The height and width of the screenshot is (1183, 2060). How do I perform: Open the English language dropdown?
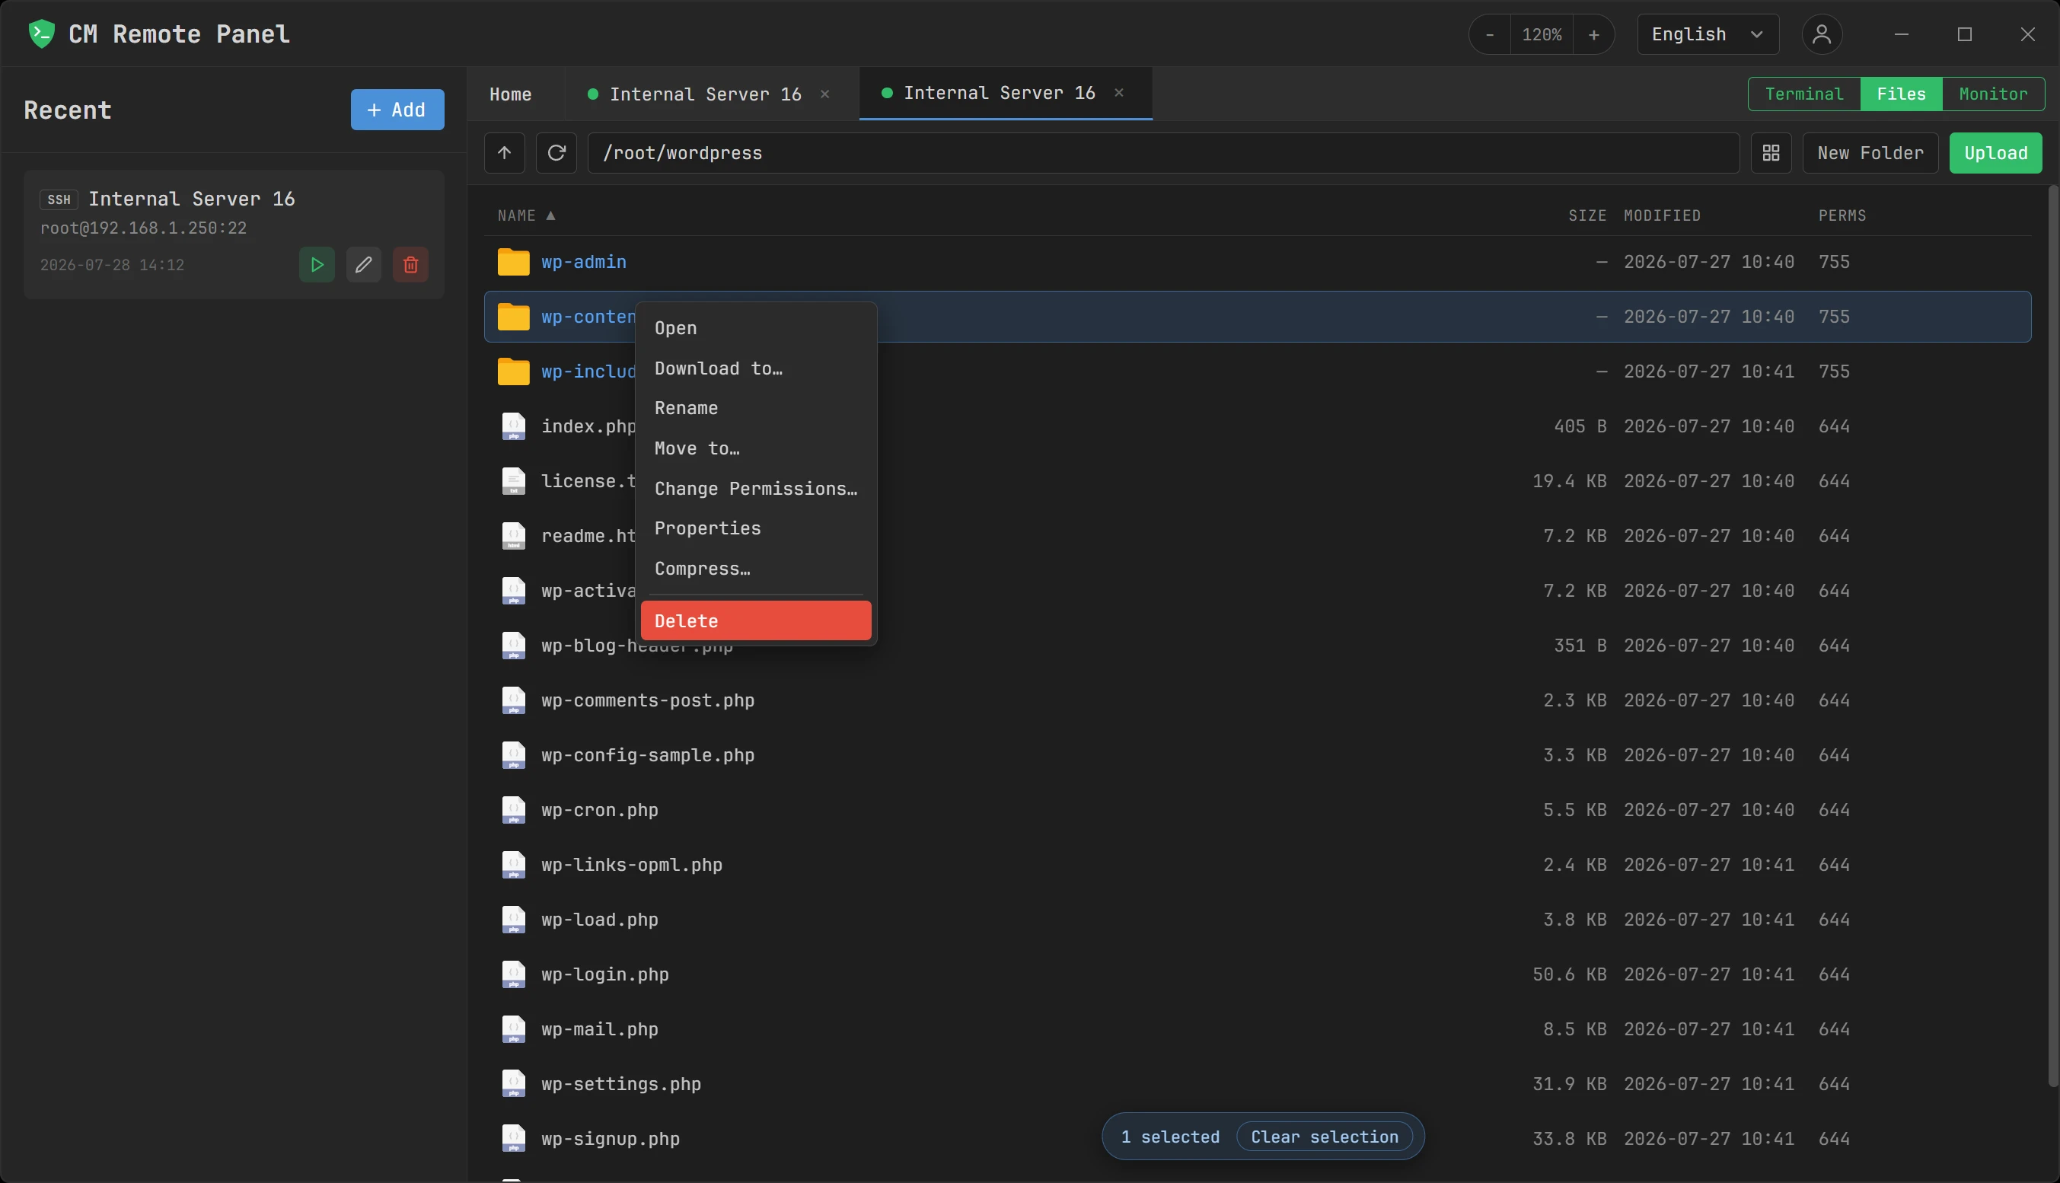pyautogui.click(x=1708, y=34)
